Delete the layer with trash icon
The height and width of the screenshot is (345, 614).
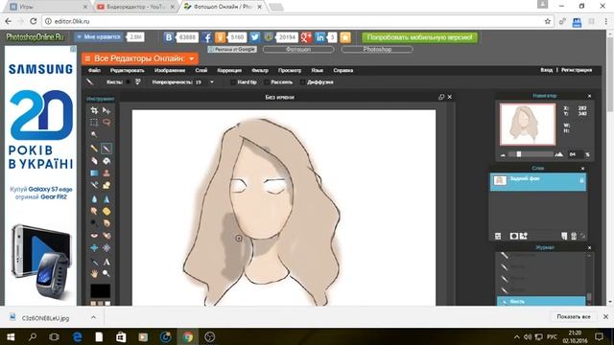pos(574,236)
